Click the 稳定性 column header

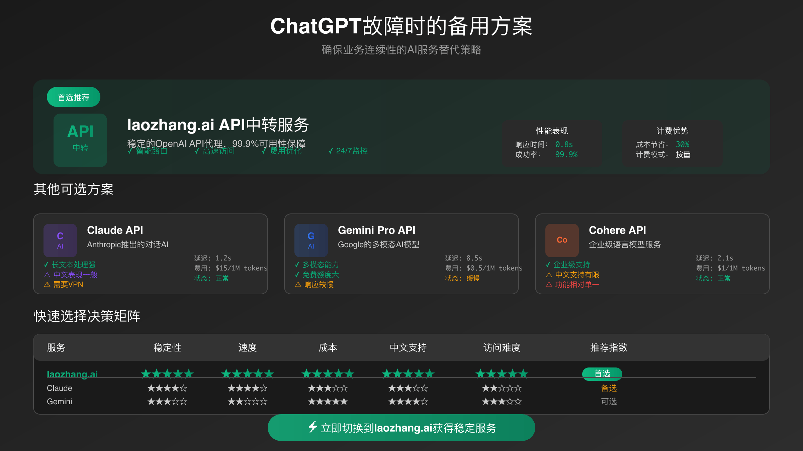point(167,347)
